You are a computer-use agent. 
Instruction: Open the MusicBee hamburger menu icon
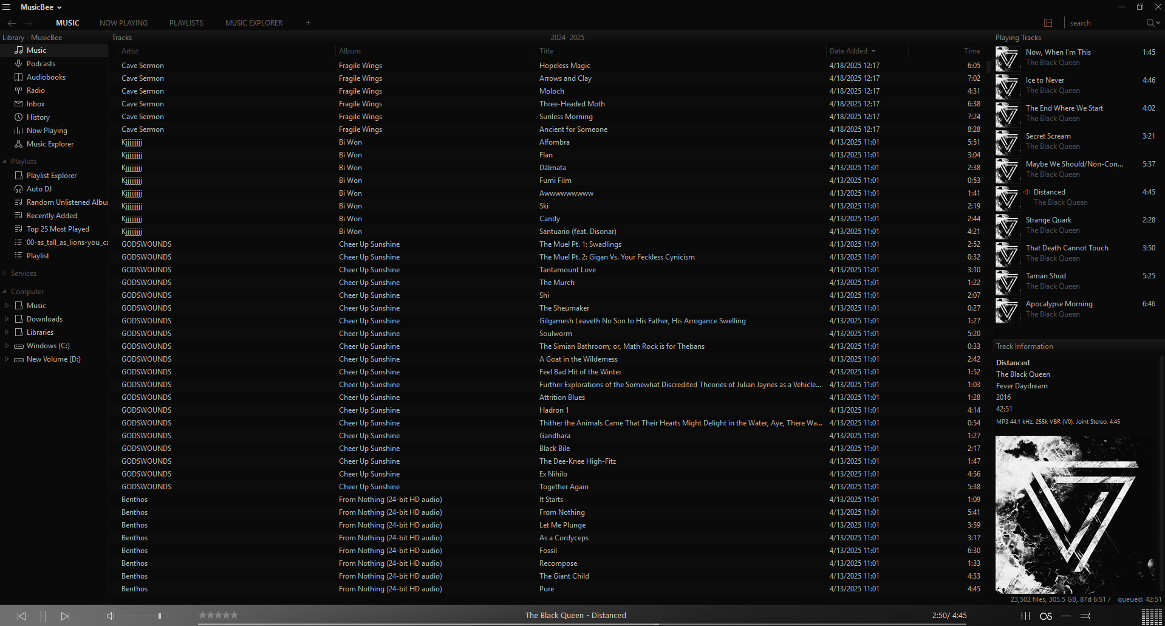(x=7, y=7)
